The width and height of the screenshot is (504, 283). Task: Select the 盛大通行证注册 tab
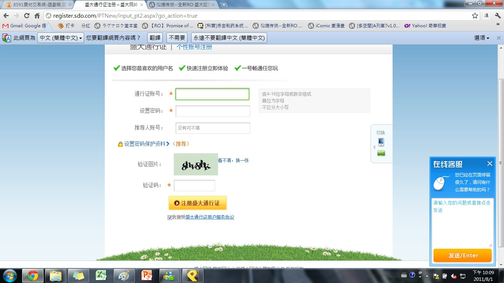click(110, 5)
